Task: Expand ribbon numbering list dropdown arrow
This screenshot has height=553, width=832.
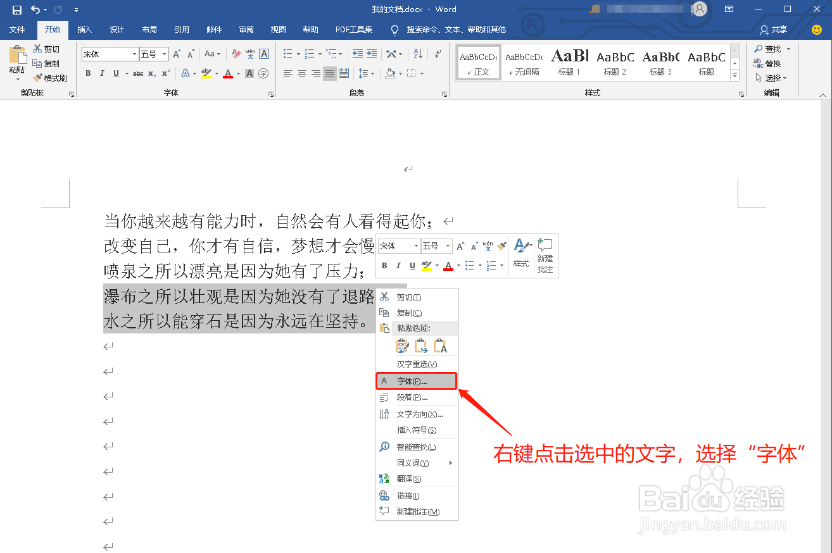Action: (320, 54)
